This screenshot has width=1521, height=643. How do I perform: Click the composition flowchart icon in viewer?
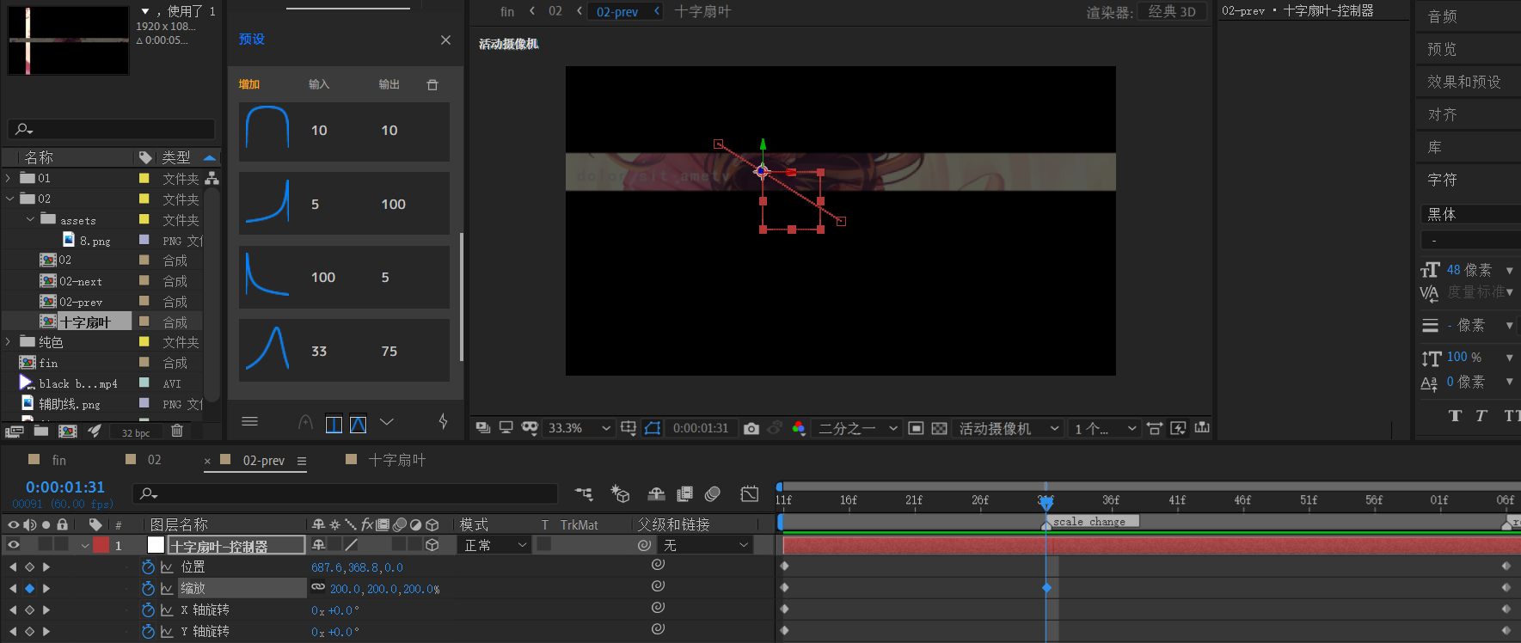[1202, 428]
